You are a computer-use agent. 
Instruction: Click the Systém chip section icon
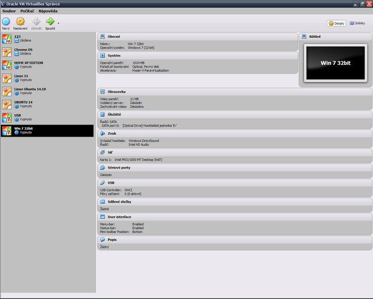(102, 55)
